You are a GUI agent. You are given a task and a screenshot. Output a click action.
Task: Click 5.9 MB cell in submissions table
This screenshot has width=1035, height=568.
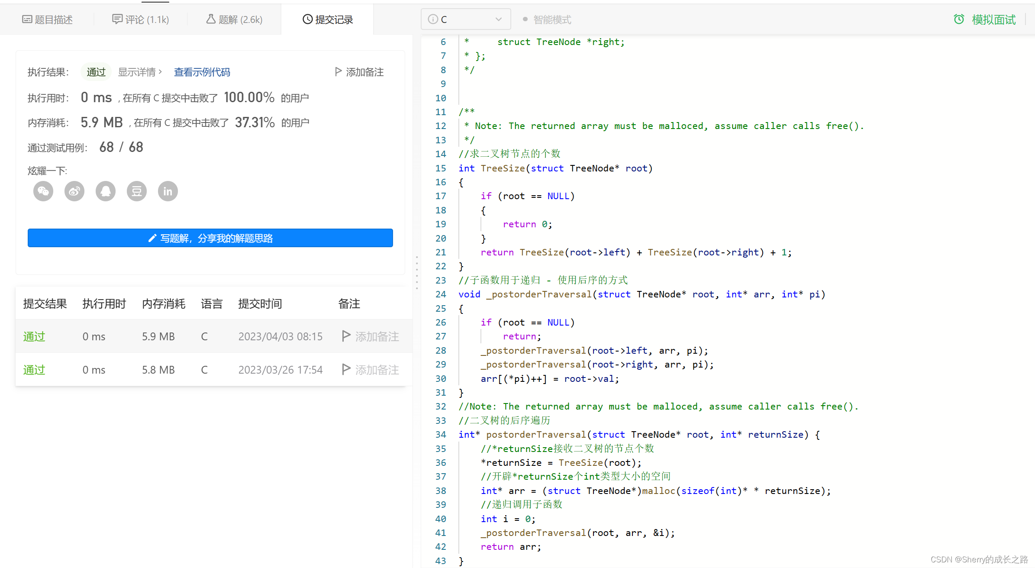click(x=158, y=336)
